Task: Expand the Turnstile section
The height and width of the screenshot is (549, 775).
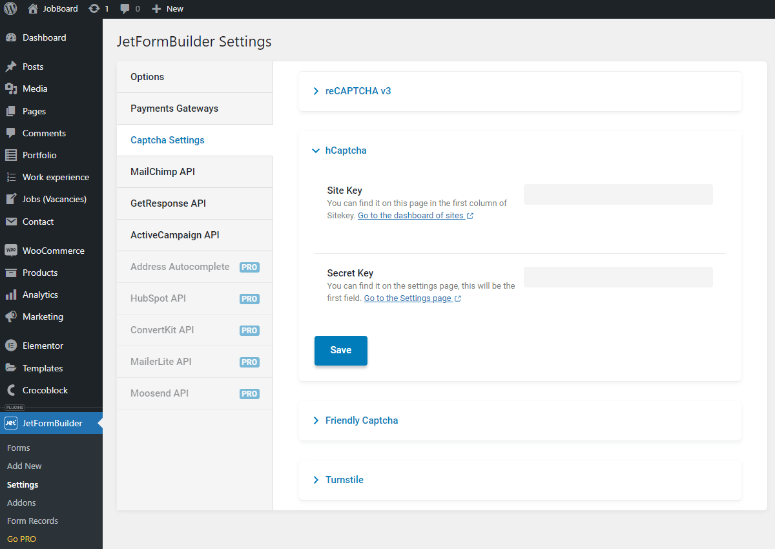Action: click(344, 480)
